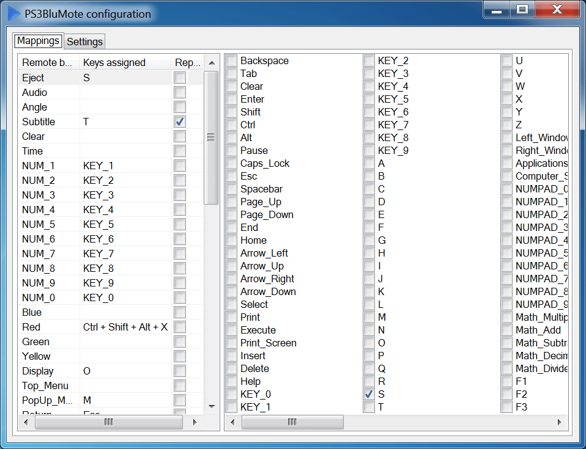Select the Eject row in mappings

click(111, 78)
